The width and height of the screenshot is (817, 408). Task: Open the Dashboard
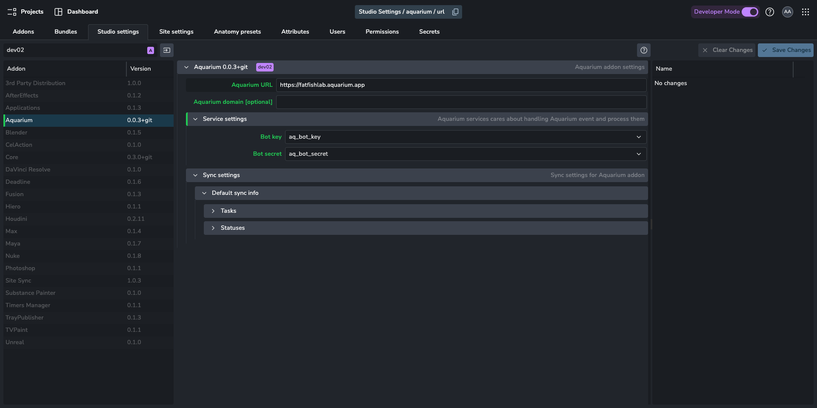click(76, 12)
